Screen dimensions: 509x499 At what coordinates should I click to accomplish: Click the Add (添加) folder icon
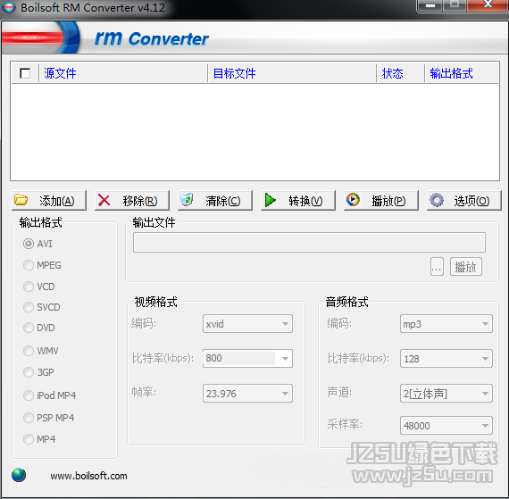(x=21, y=200)
